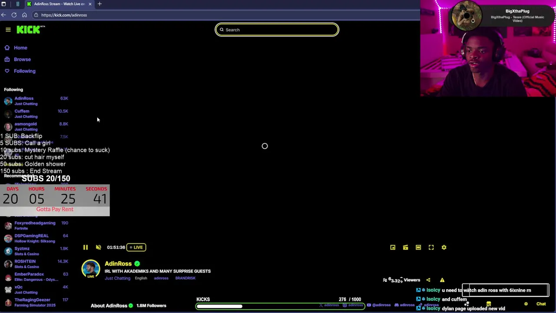The image size is (556, 313).
Task: Open the @adinross YouTube link
Action: click(x=379, y=305)
